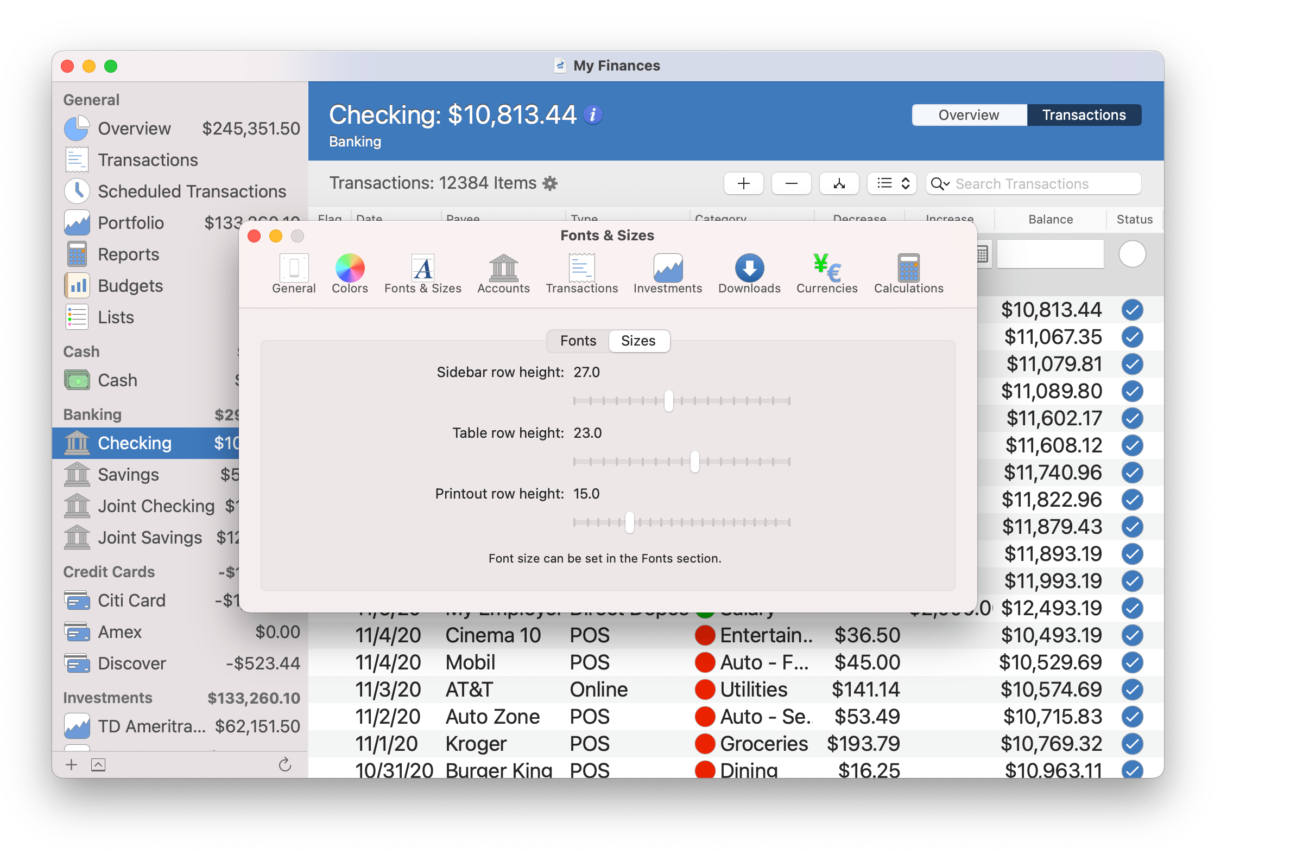This screenshot has height=868, width=1303.
Task: Click the blue info icon next to Checking balance
Action: 593,115
